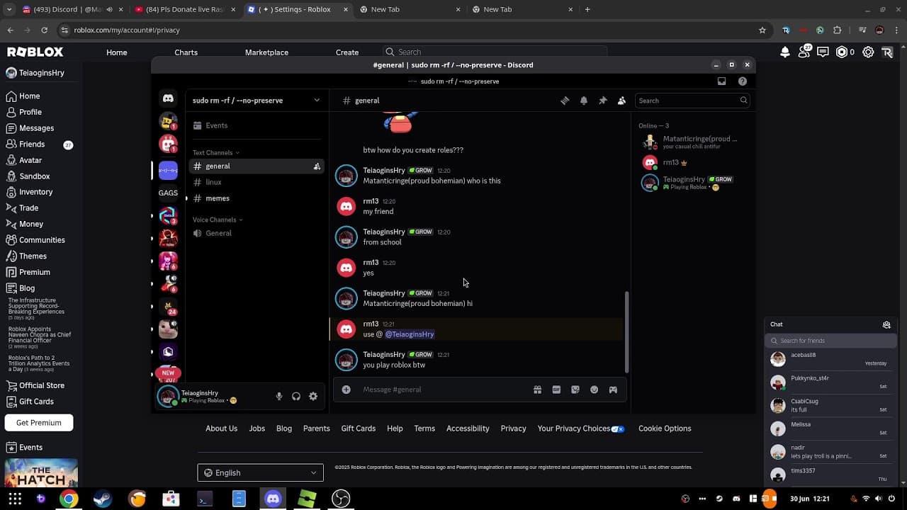The width and height of the screenshot is (907, 510).
Task: Toggle Your Privacy Choices switch icon
Action: coord(618,429)
